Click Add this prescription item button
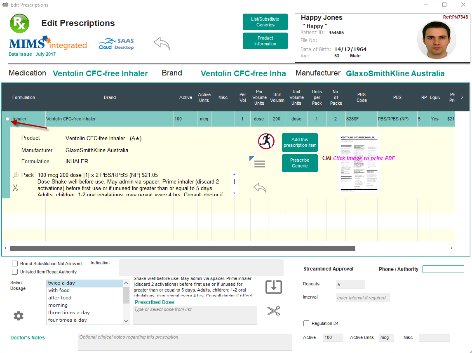The width and height of the screenshot is (472, 353). click(300, 142)
